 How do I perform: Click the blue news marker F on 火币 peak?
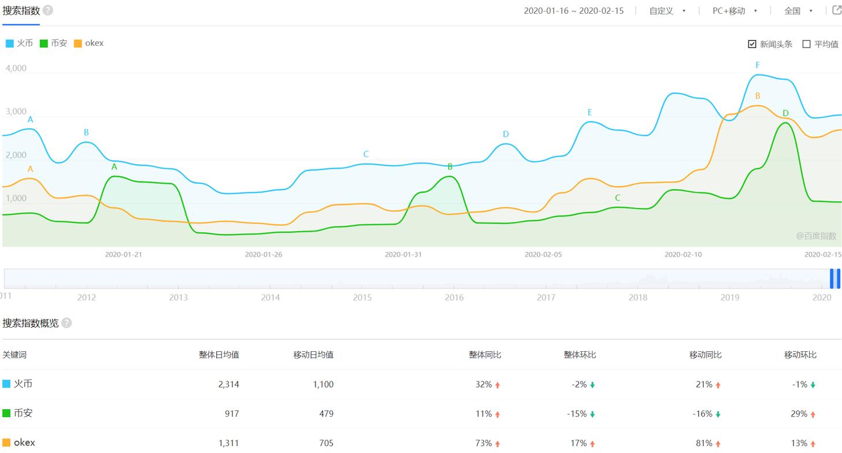[758, 65]
